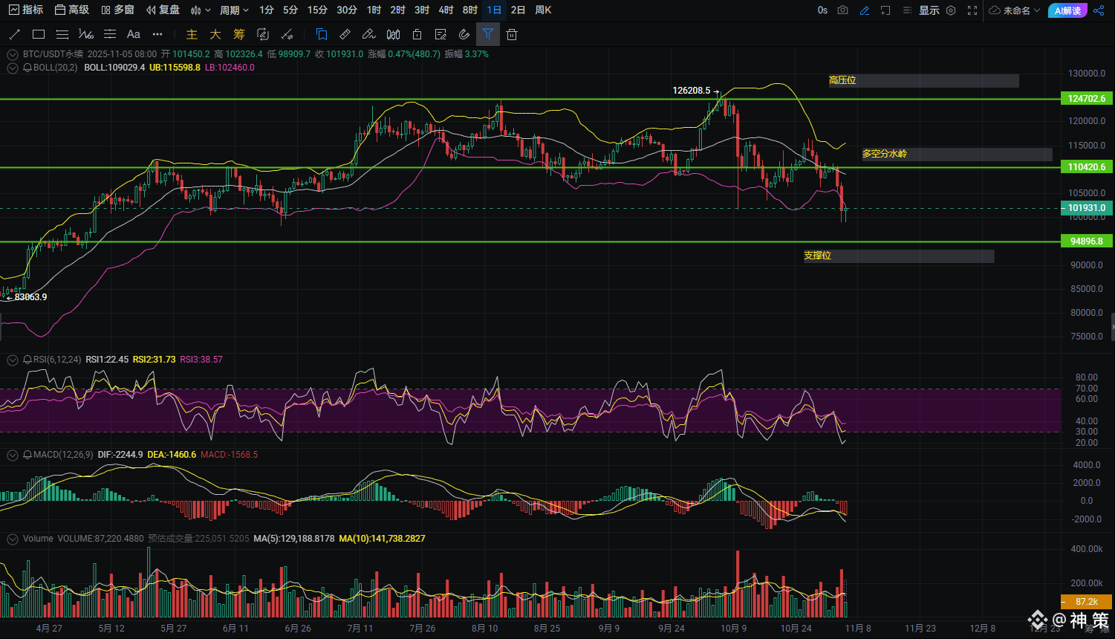Enter fullscreen chart mode
The image size is (1115, 639).
(972, 10)
